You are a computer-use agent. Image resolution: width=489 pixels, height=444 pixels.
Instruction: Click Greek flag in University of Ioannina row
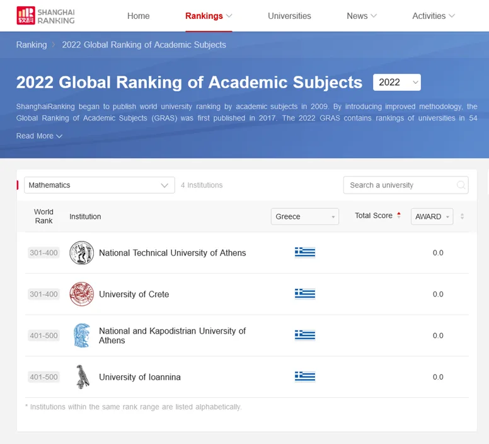coord(305,377)
